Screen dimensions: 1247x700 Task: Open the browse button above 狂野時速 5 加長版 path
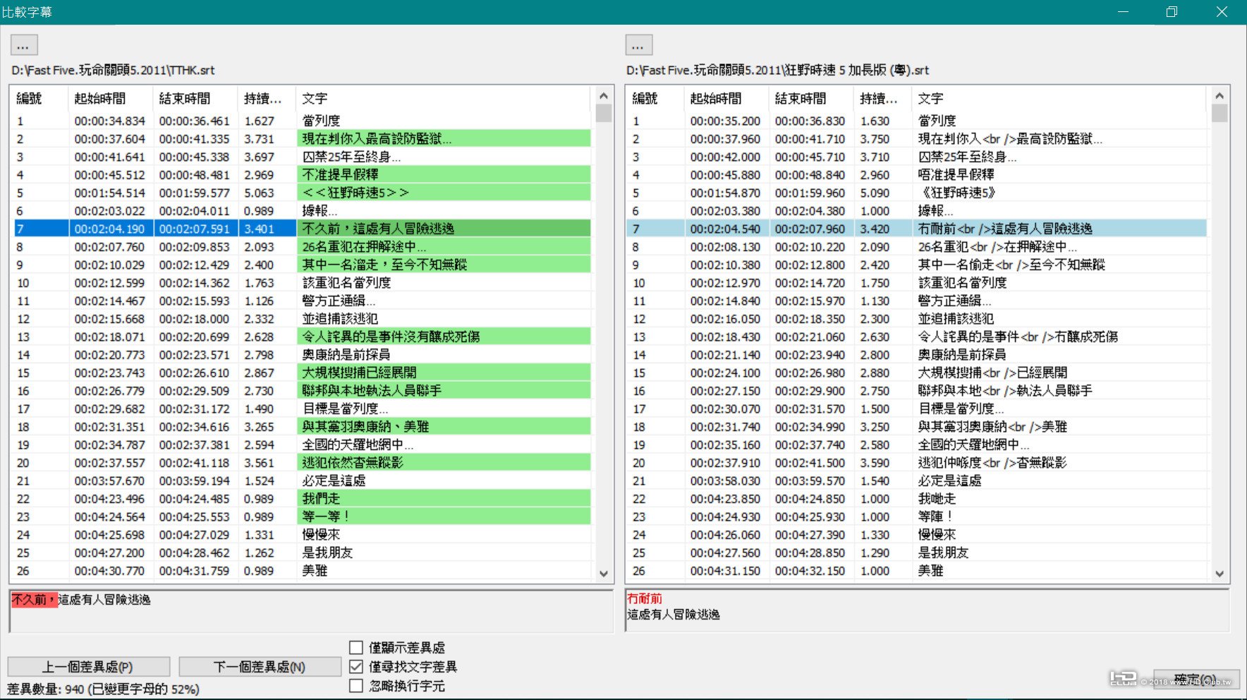pyautogui.click(x=638, y=45)
